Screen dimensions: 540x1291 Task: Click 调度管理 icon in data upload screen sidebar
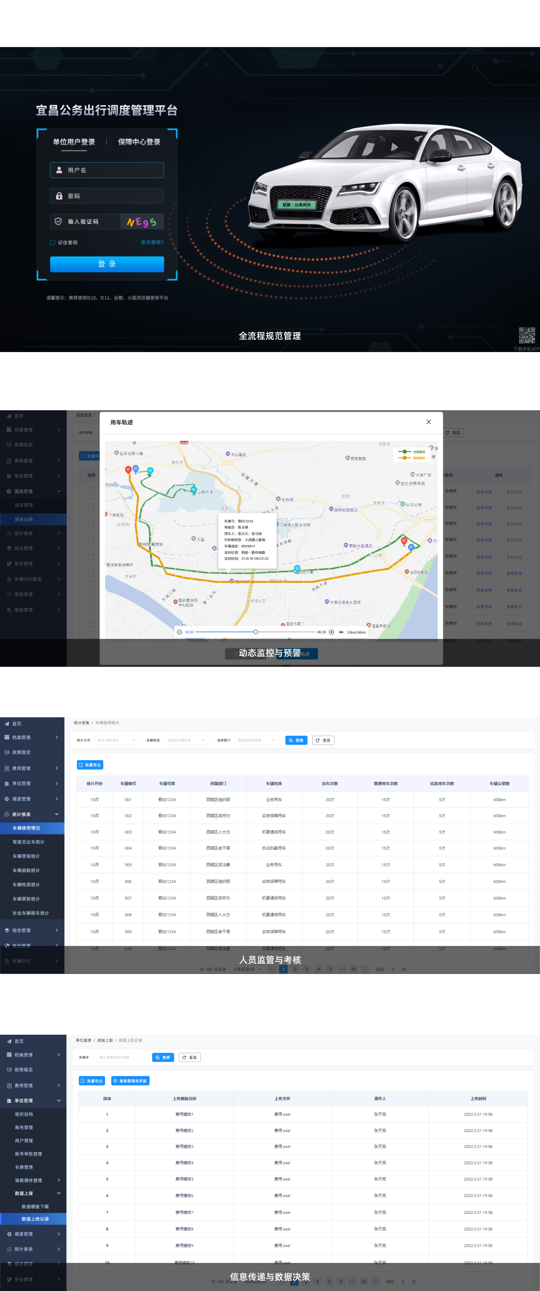(x=9, y=1234)
